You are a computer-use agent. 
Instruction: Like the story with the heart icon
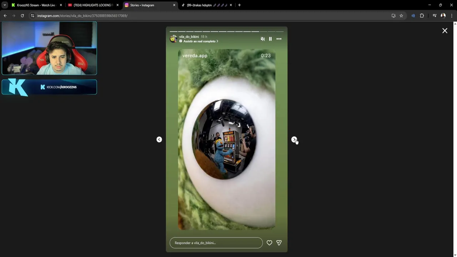click(x=270, y=243)
